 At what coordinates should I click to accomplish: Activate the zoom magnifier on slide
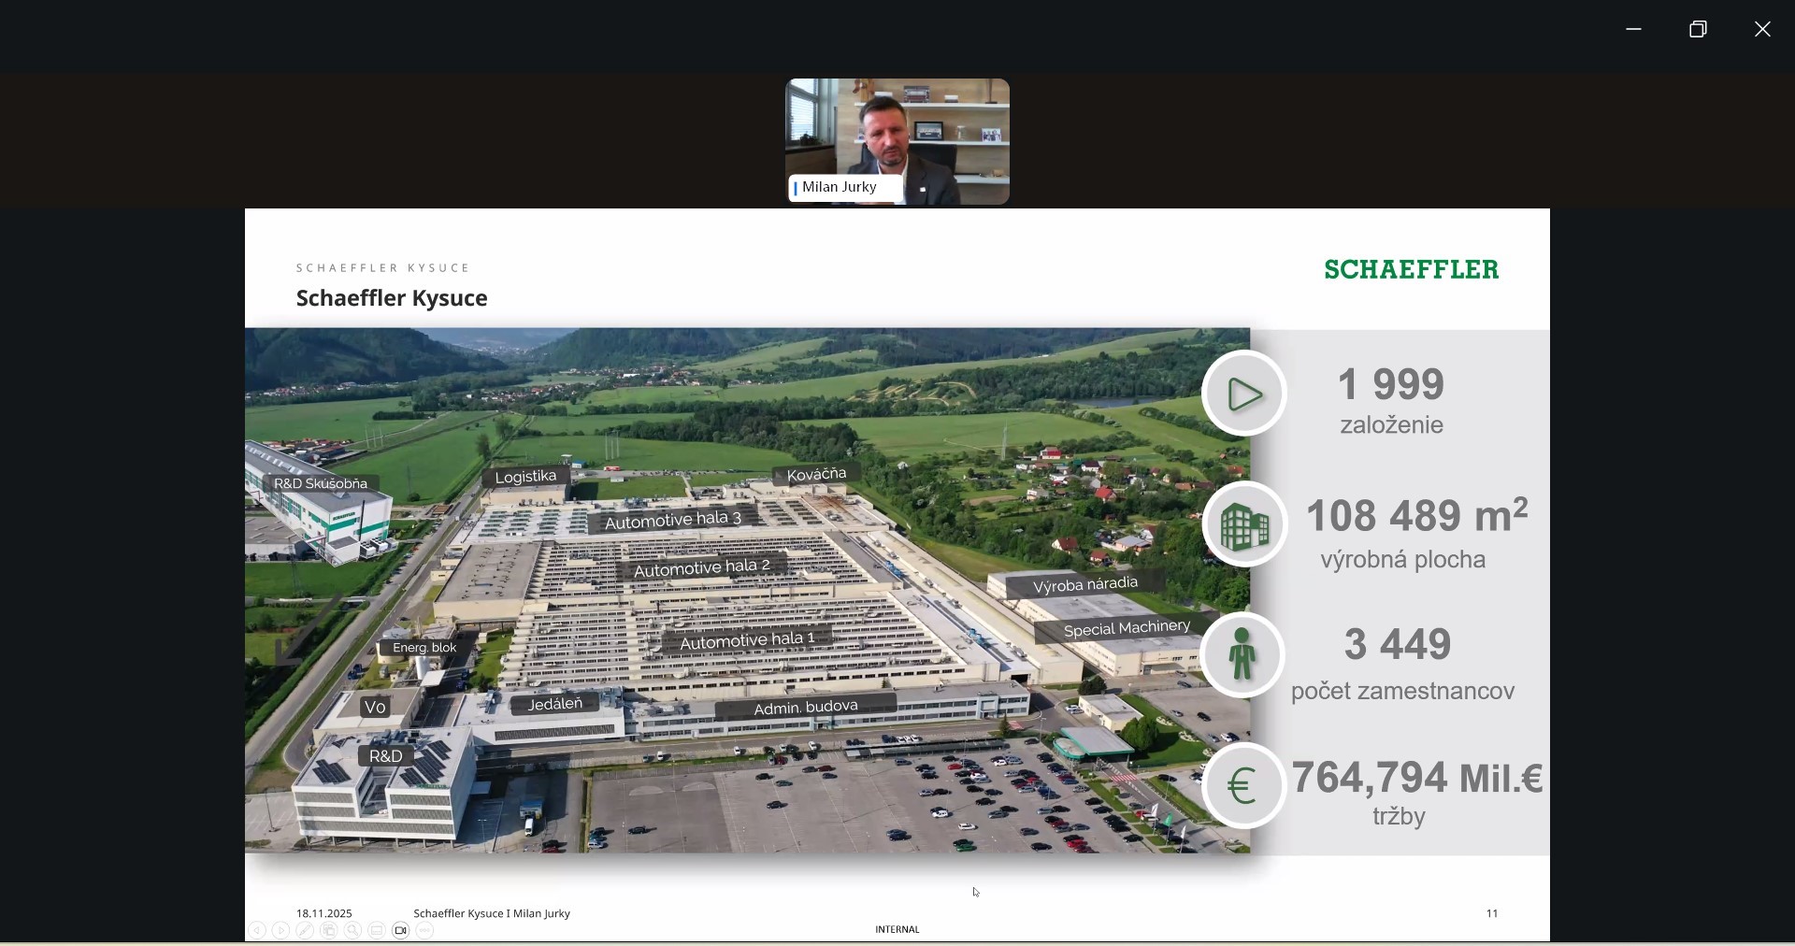[353, 931]
